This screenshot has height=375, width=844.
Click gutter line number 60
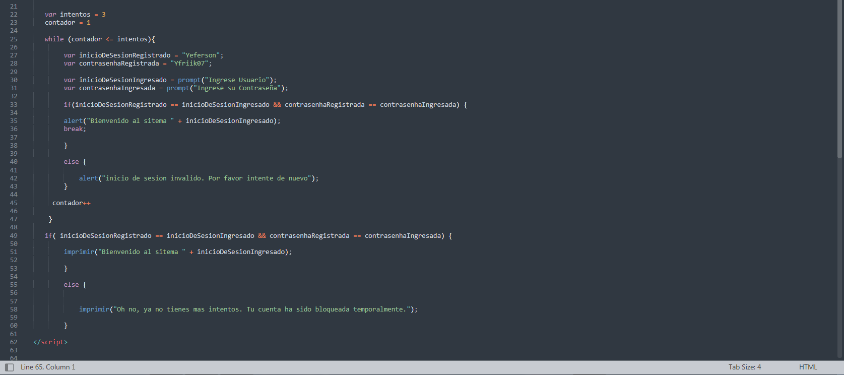[x=14, y=326]
